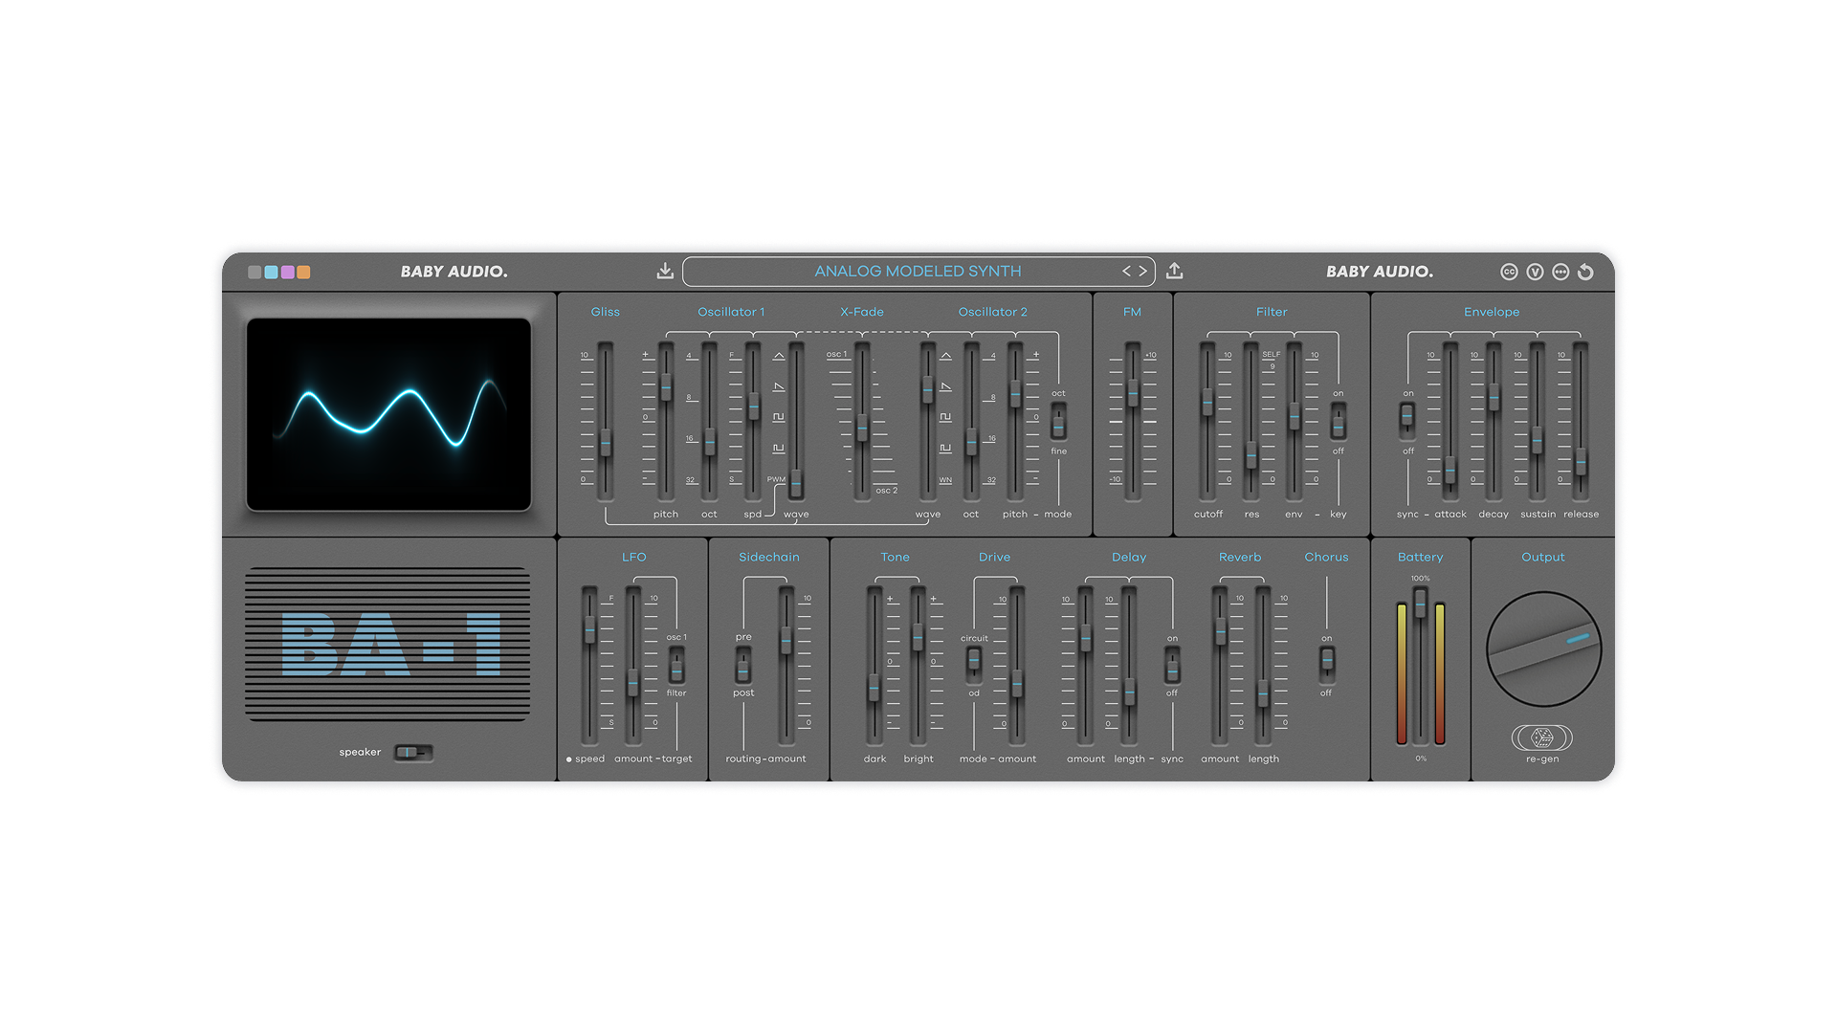The width and height of the screenshot is (1837, 1033).
Task: Click the circled V voice icon
Action: click(1535, 273)
